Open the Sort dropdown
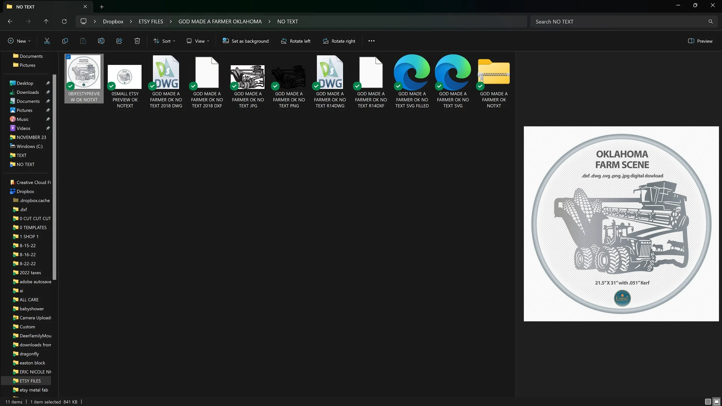Viewport: 722px width, 406px height. tap(164, 41)
